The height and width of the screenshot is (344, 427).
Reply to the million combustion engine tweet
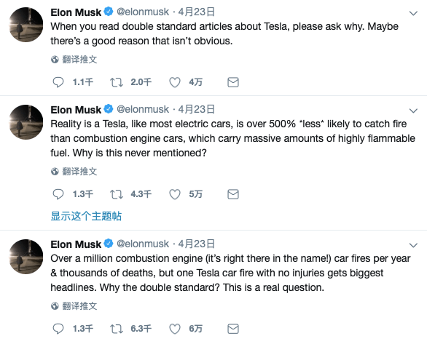pos(58,329)
